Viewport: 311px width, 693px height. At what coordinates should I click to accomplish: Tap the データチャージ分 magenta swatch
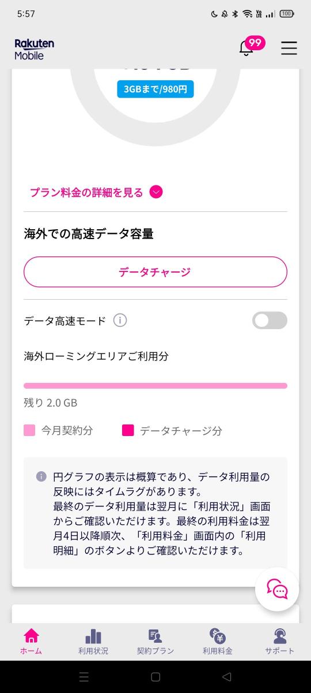point(128,430)
